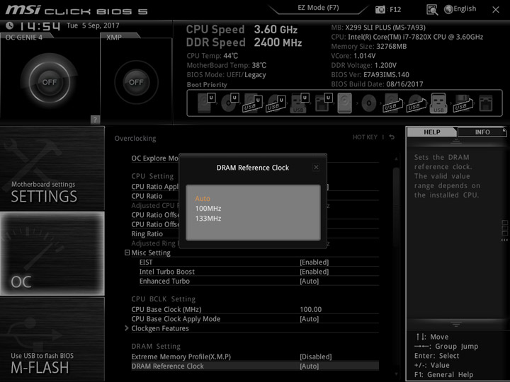
Task: Select legacy USB key boot icon
Action: tap(438, 103)
